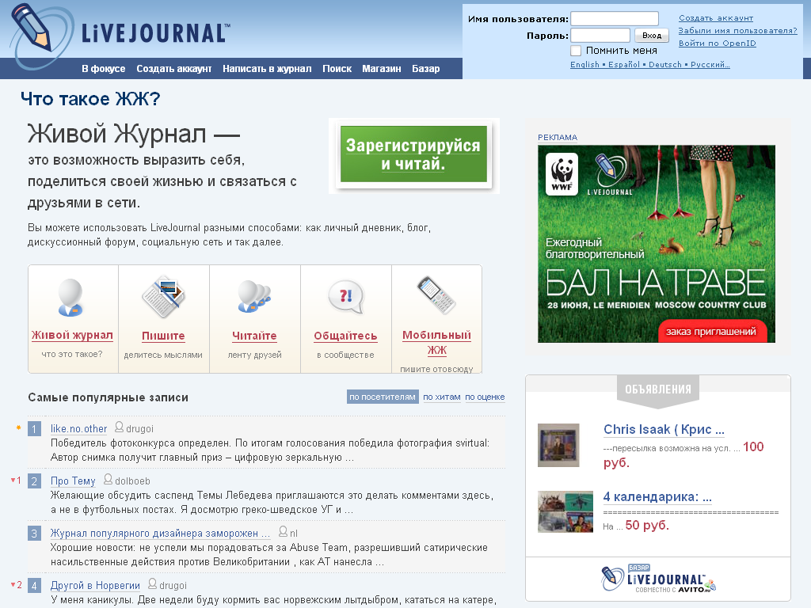Click the Общайтесь feature link
Screen dimensions: 811x608
(345, 336)
